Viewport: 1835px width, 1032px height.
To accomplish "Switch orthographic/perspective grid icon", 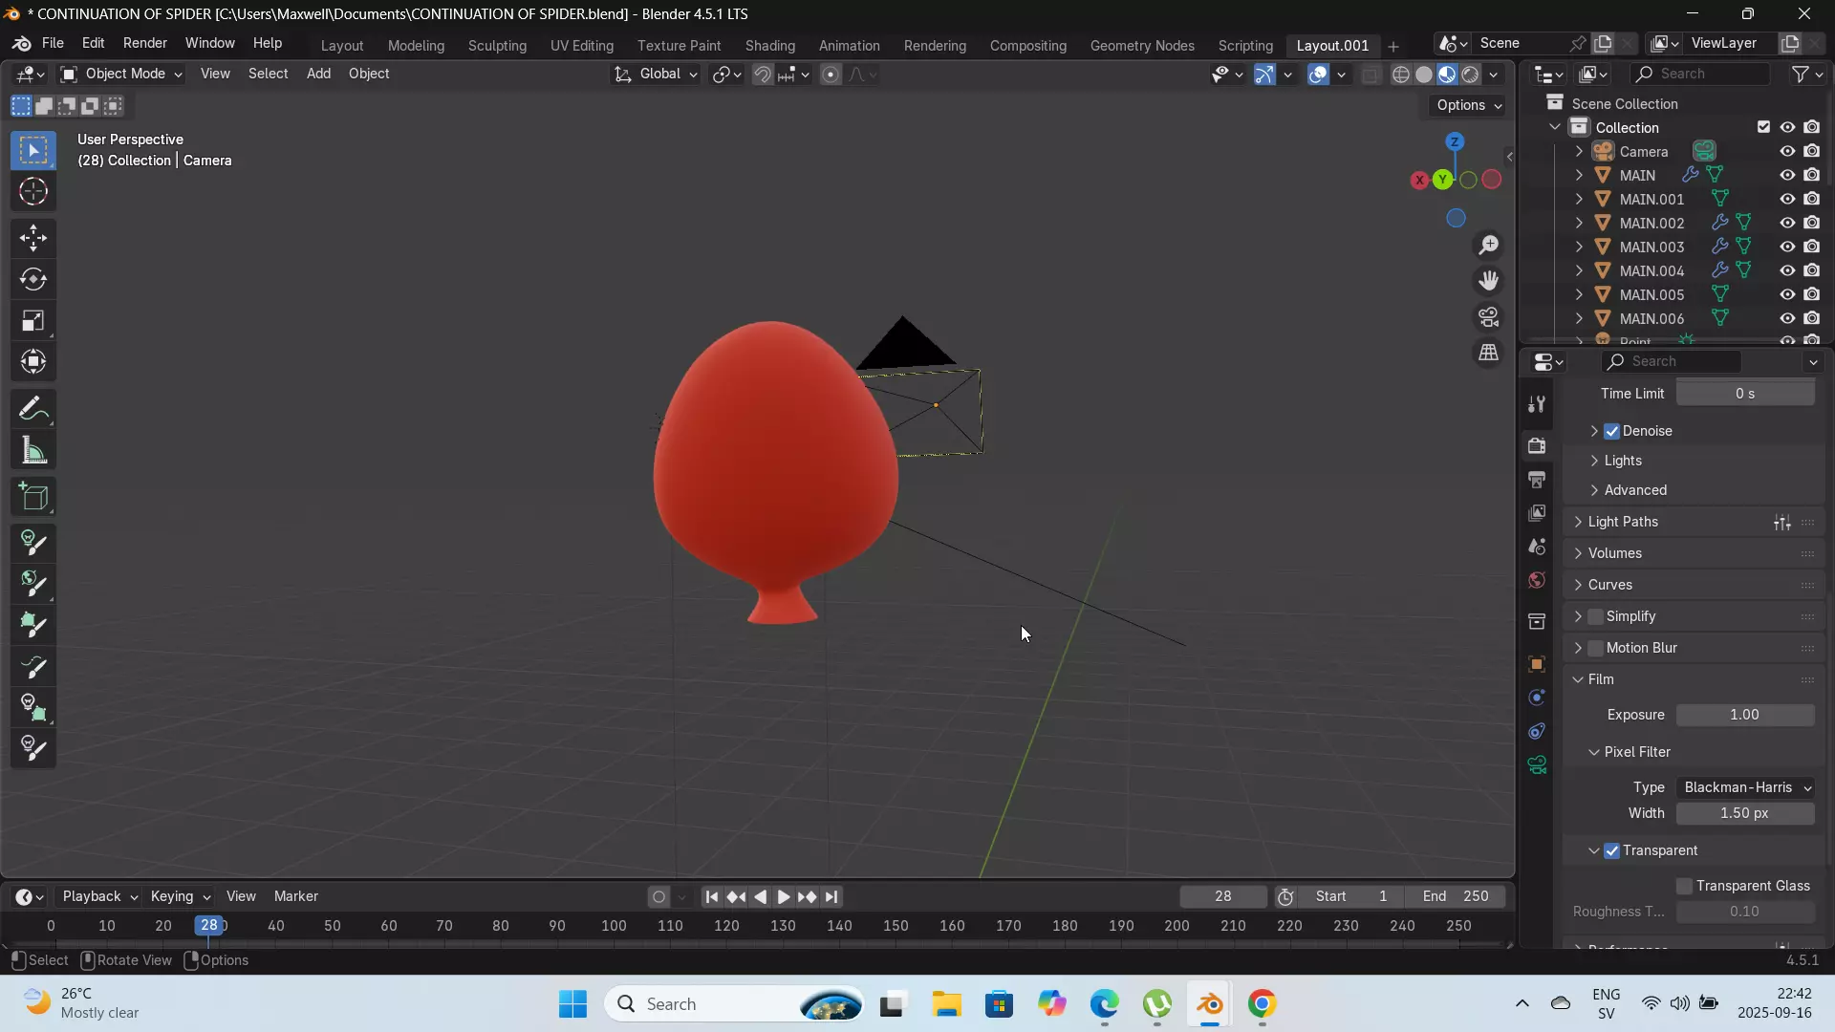I will [1489, 353].
